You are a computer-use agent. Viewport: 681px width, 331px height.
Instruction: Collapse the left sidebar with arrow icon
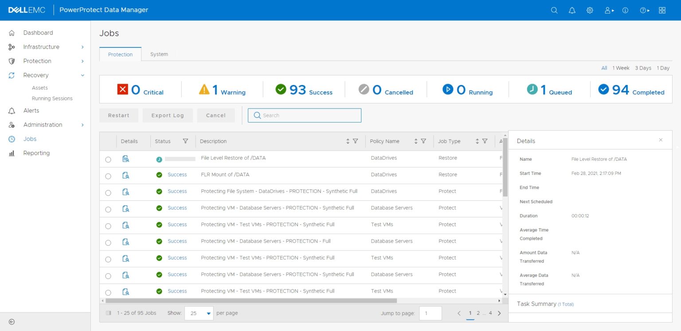tap(12, 322)
